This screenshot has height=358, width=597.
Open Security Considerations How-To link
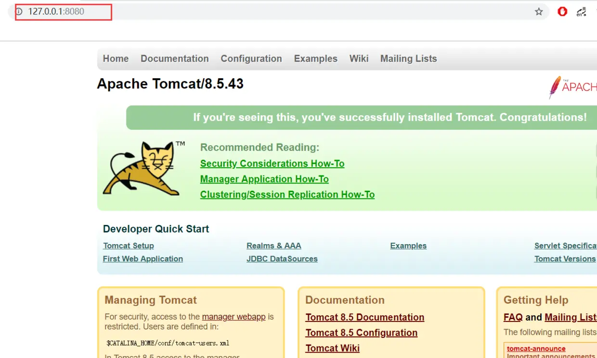coord(273,163)
